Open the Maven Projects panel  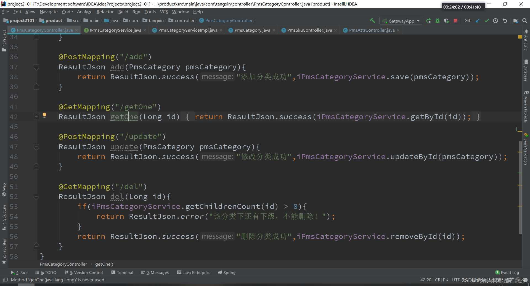pos(526,107)
